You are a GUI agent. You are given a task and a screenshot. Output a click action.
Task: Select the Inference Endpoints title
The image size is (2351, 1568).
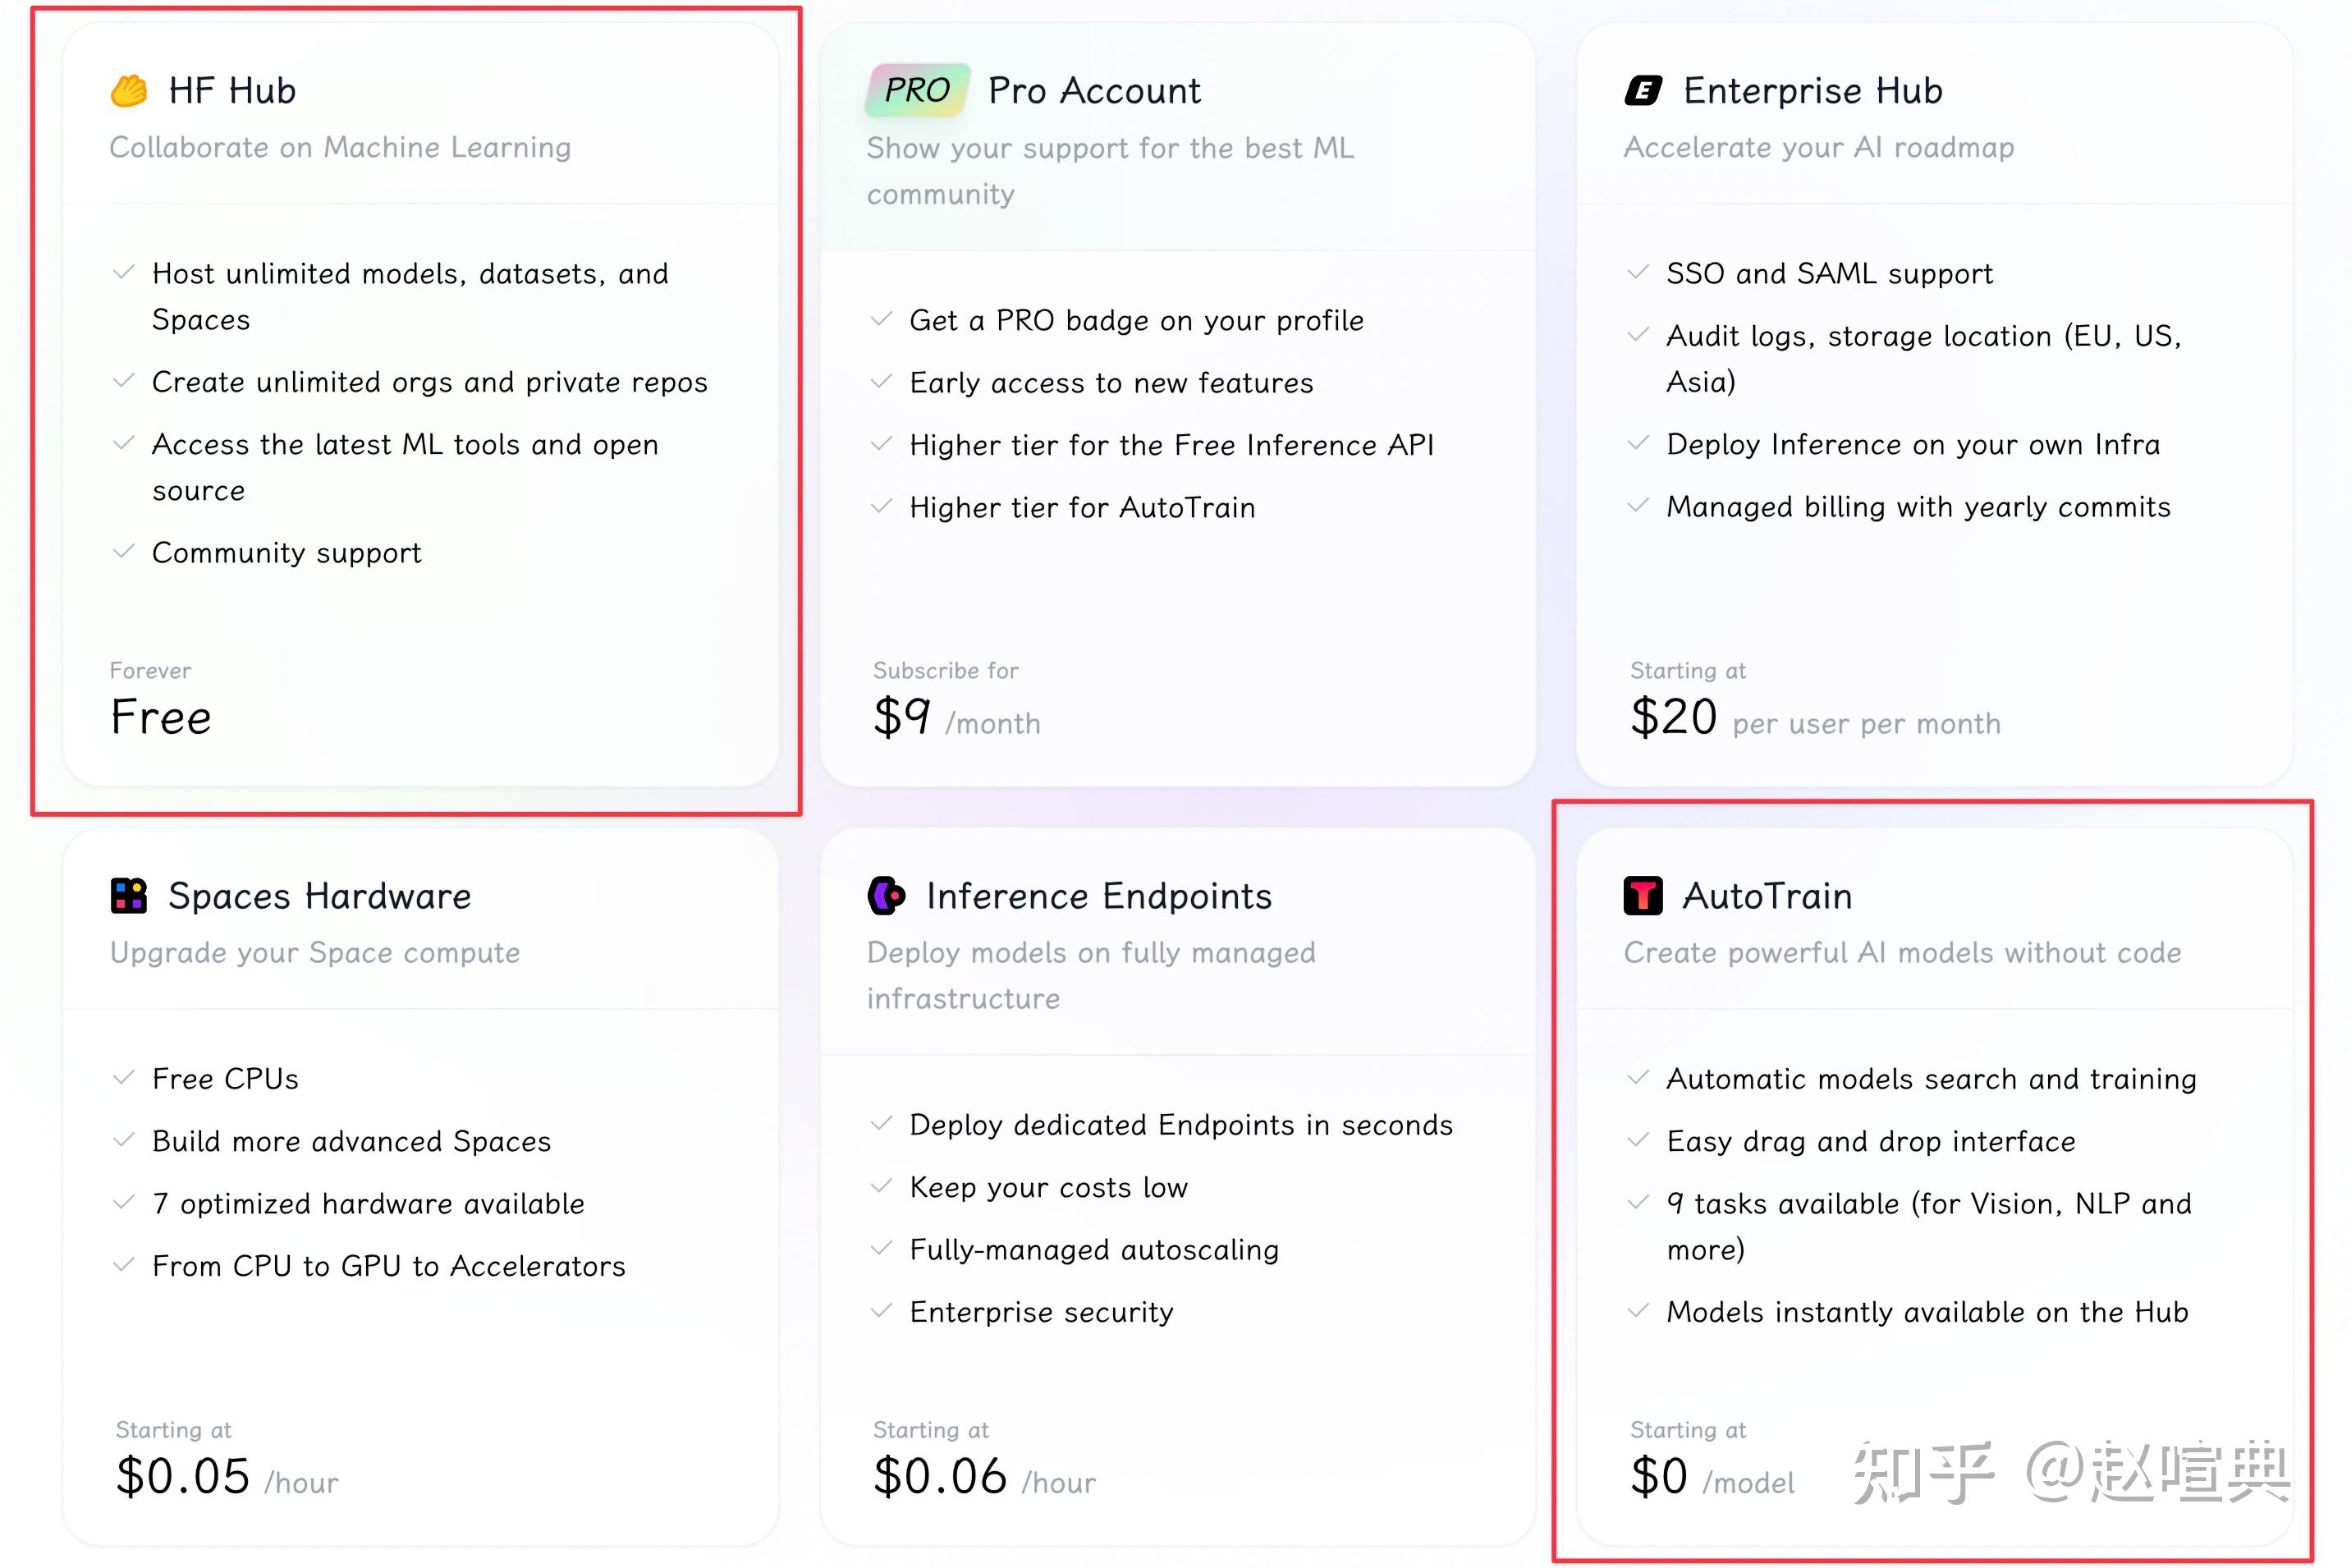point(1098,896)
